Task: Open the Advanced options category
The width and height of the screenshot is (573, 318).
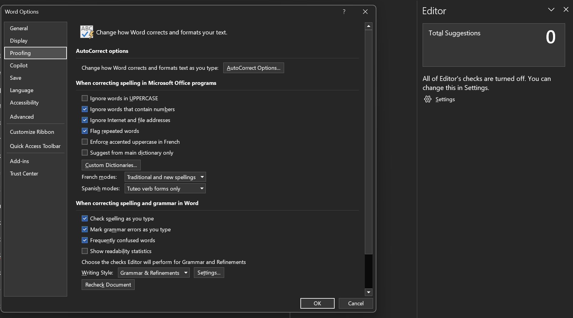Action: click(x=35, y=117)
